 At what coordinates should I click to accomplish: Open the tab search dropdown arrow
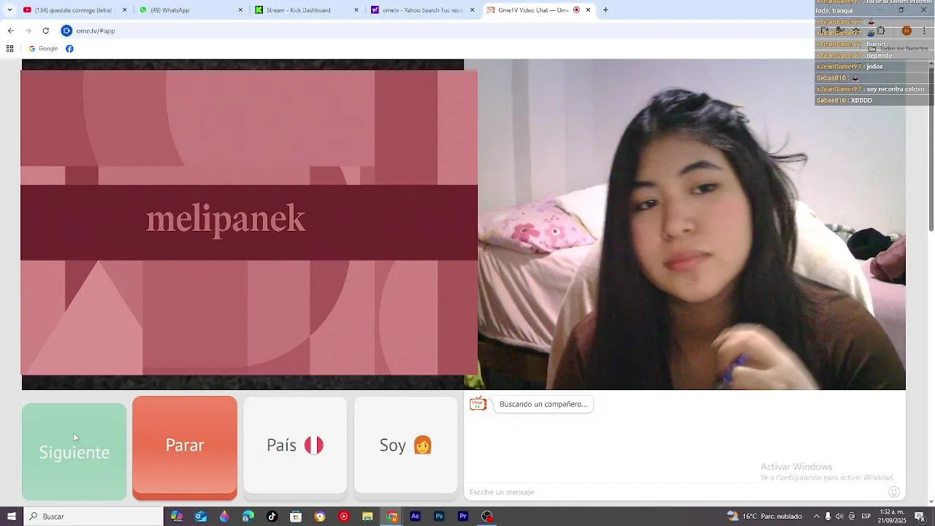pos(9,10)
